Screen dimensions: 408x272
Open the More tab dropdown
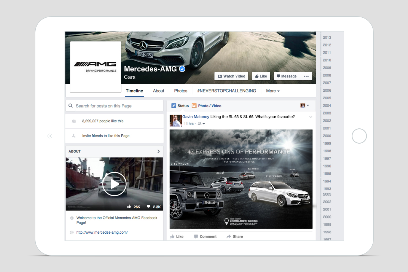[x=273, y=91]
